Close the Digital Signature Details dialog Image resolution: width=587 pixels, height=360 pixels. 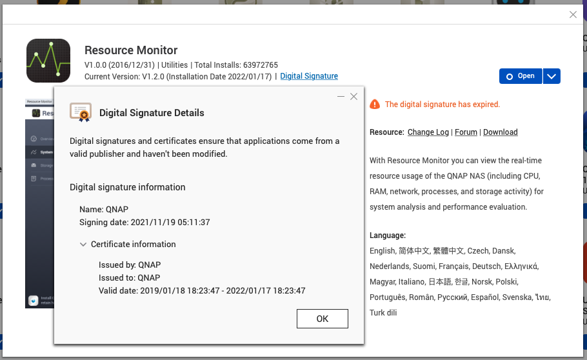pyautogui.click(x=353, y=96)
